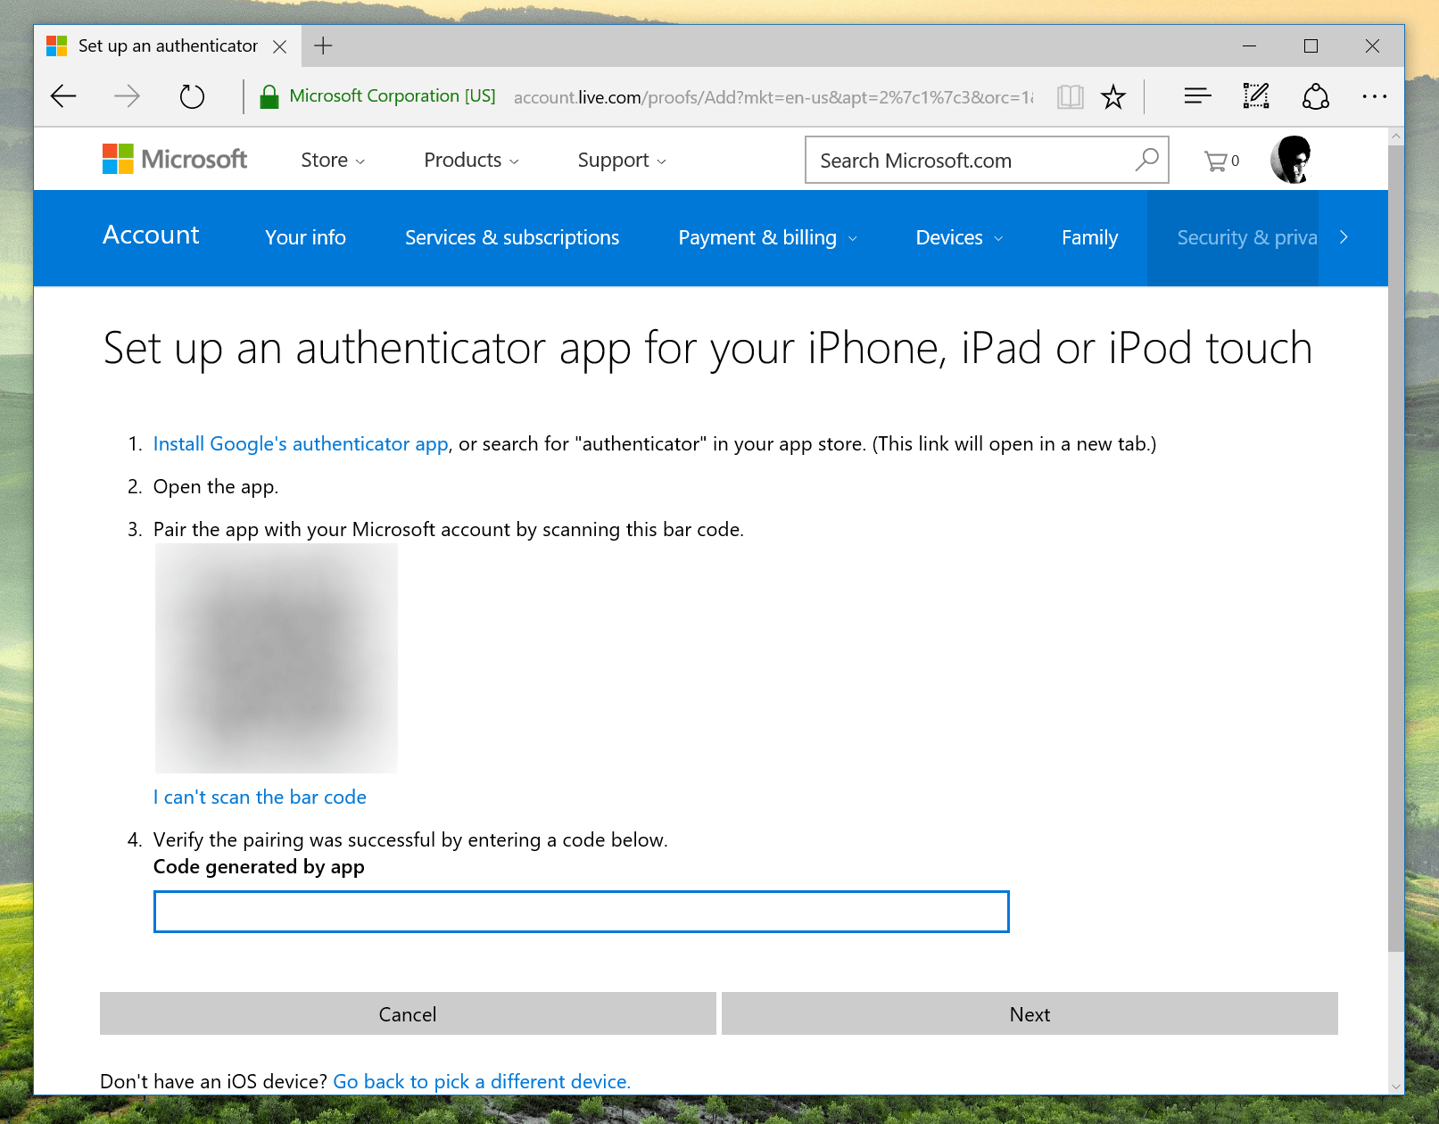Refresh the page with the reload icon
The height and width of the screenshot is (1124, 1439).
[192, 96]
